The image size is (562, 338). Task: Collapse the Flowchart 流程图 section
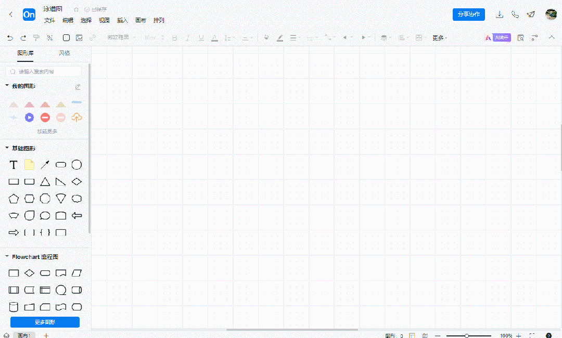click(7, 256)
